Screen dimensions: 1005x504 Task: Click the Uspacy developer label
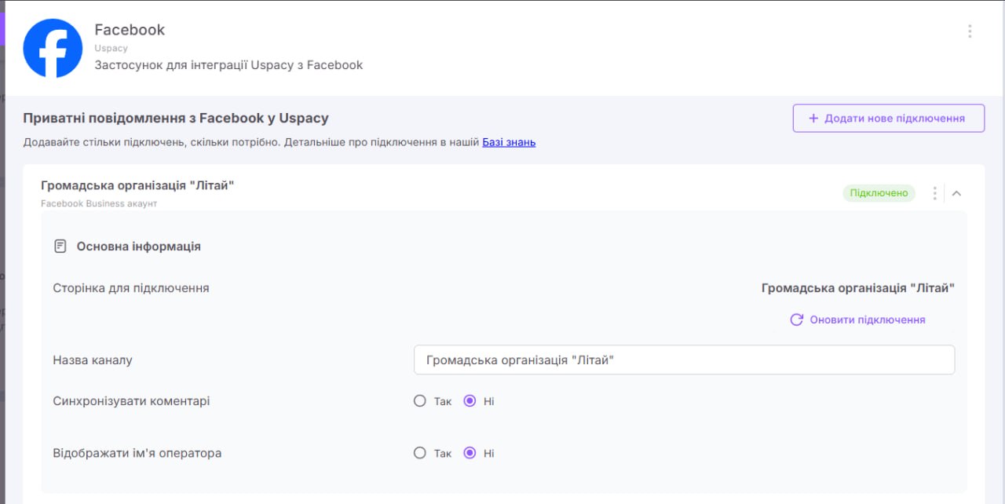pyautogui.click(x=111, y=48)
